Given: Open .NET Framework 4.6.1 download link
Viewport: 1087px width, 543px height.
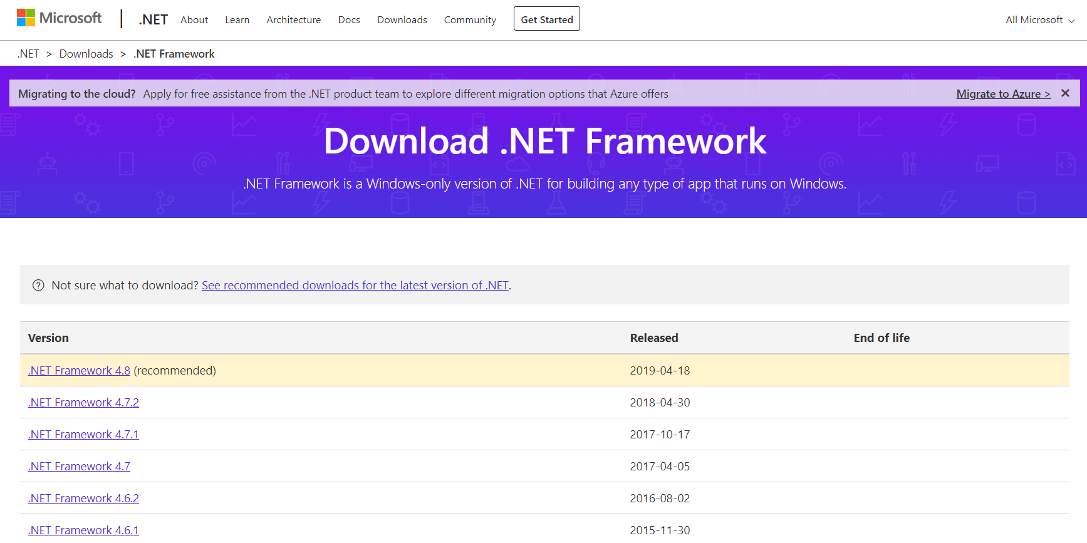Looking at the screenshot, I should pos(83,530).
